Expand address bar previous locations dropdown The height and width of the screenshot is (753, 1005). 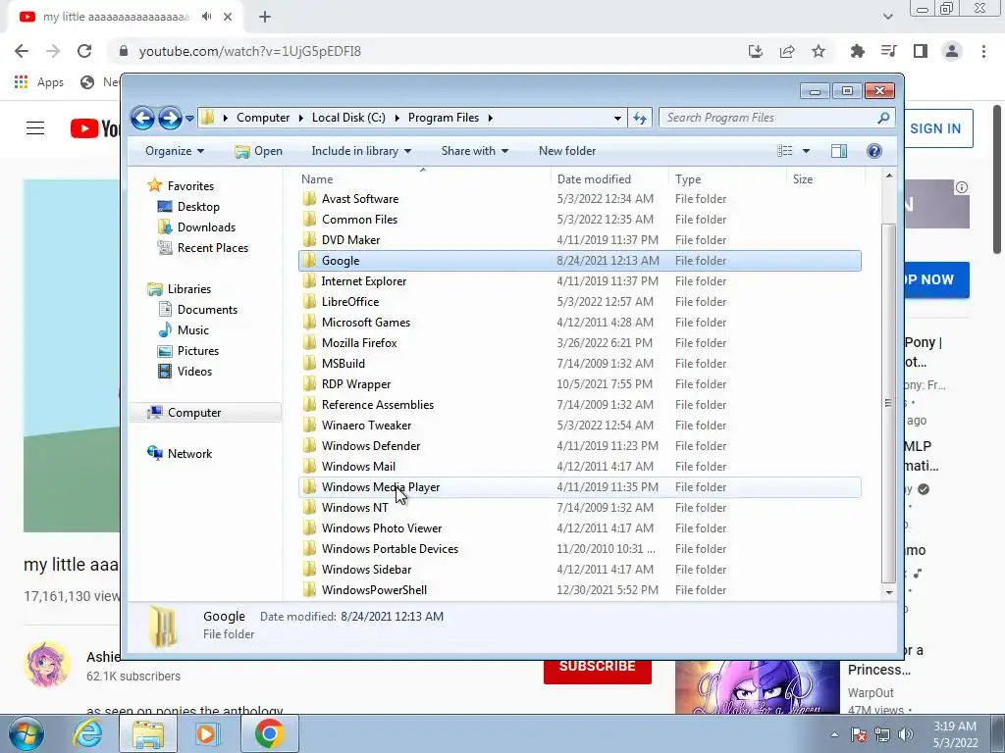(x=617, y=118)
